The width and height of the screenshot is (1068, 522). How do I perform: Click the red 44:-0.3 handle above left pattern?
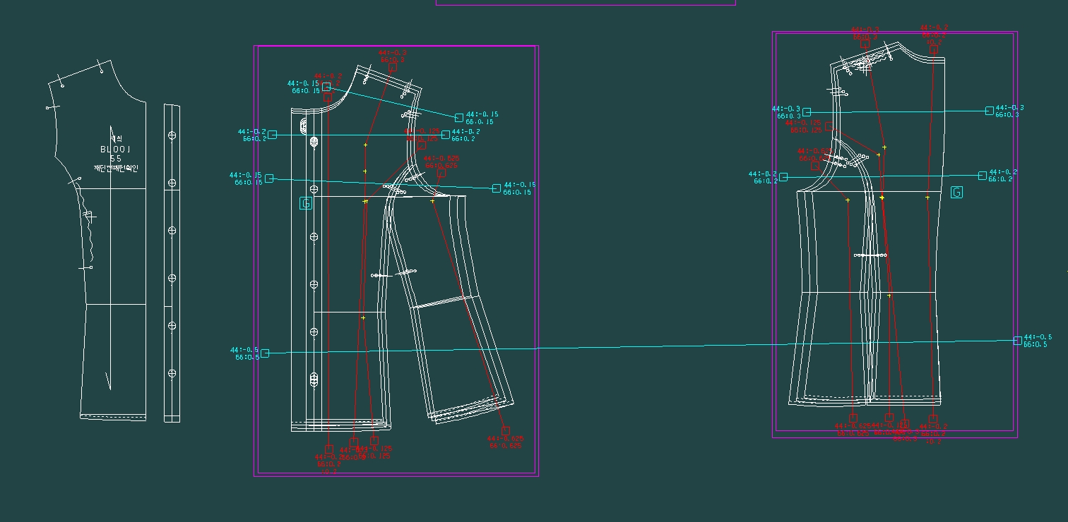point(393,68)
